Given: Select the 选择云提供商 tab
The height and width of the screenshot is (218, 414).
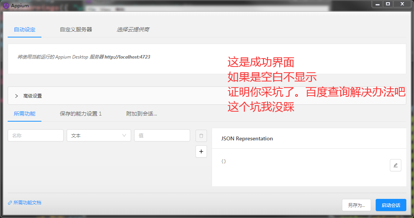Looking at the screenshot, I should [133, 29].
